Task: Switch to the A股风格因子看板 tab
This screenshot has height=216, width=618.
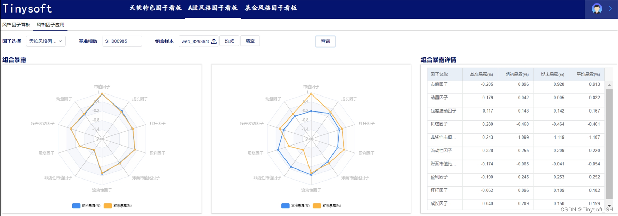Action: point(213,8)
